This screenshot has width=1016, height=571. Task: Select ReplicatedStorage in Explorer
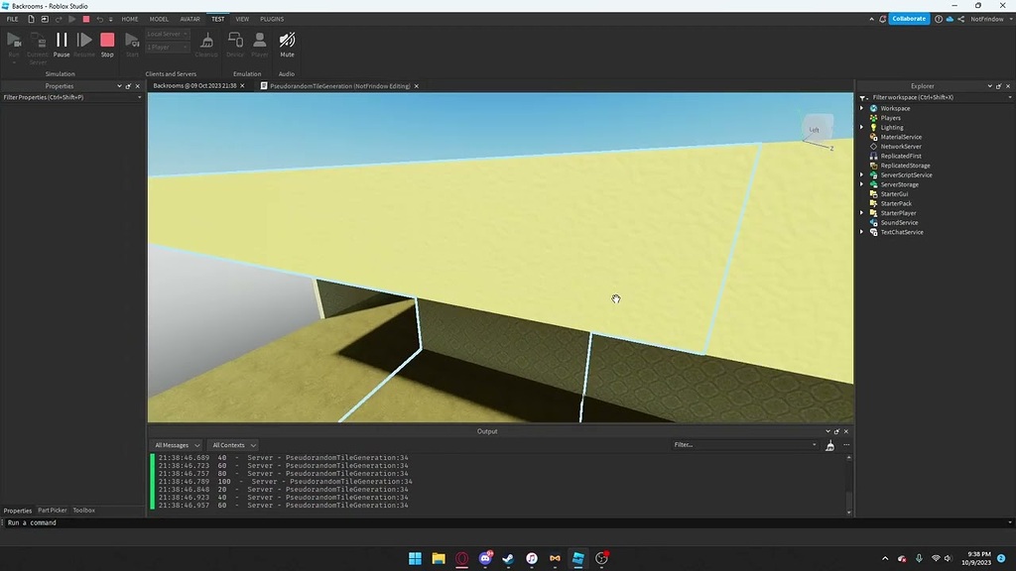click(902, 165)
